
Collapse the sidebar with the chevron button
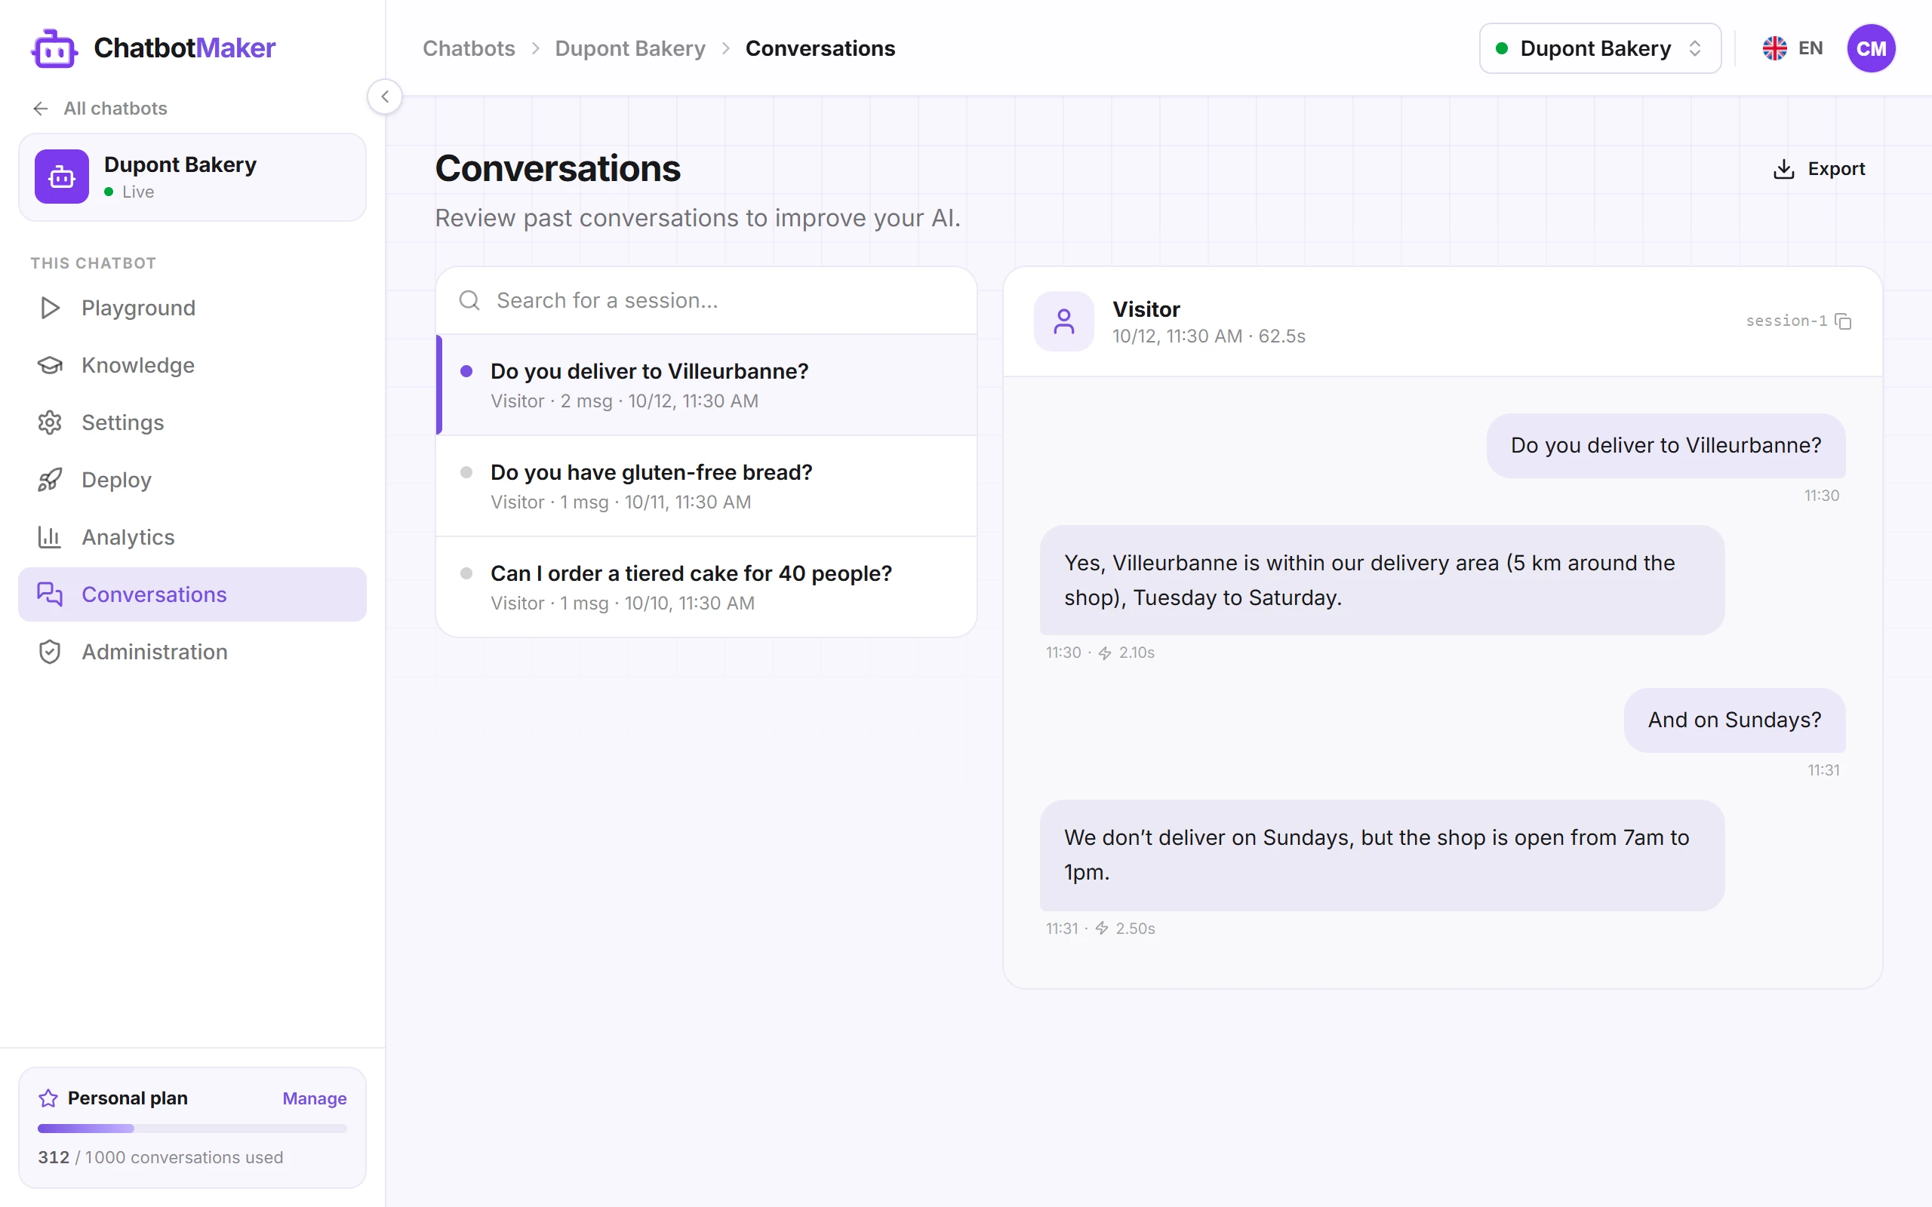click(x=385, y=97)
